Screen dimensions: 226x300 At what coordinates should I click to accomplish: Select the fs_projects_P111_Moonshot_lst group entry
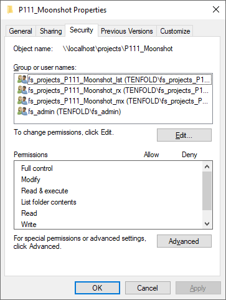tap(113, 80)
